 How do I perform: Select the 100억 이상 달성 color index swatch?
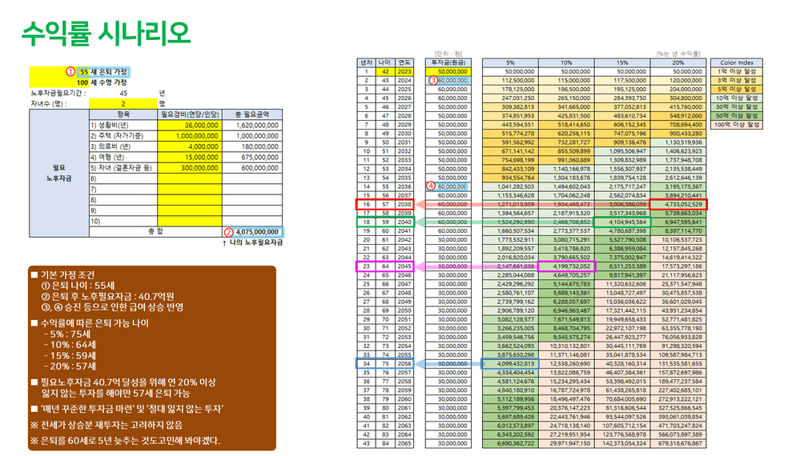pos(737,125)
